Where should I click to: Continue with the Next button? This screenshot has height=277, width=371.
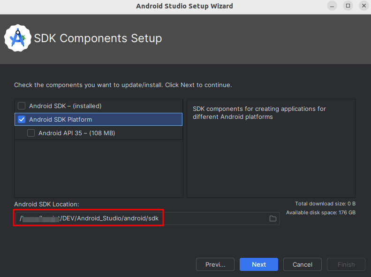259,264
